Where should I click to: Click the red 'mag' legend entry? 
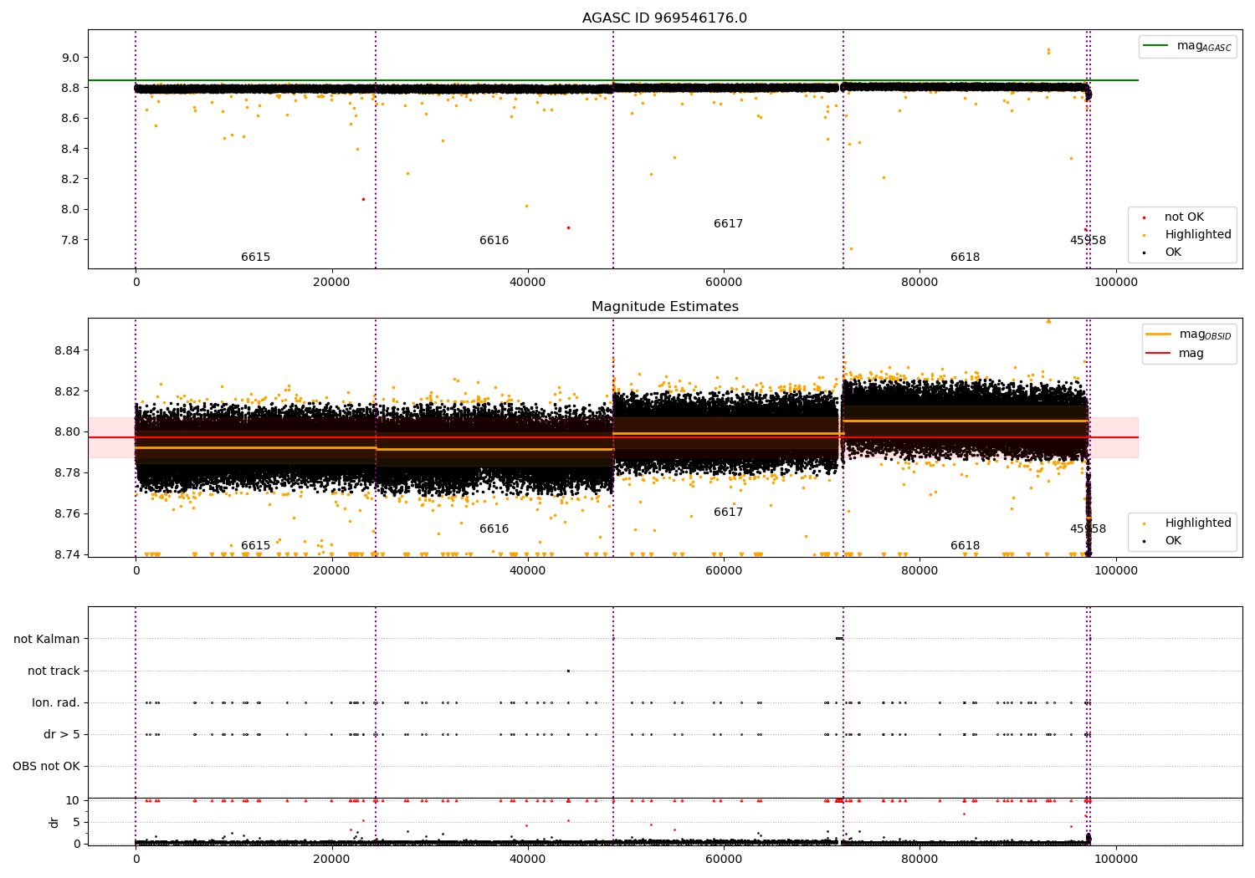pyautogui.click(x=1175, y=354)
